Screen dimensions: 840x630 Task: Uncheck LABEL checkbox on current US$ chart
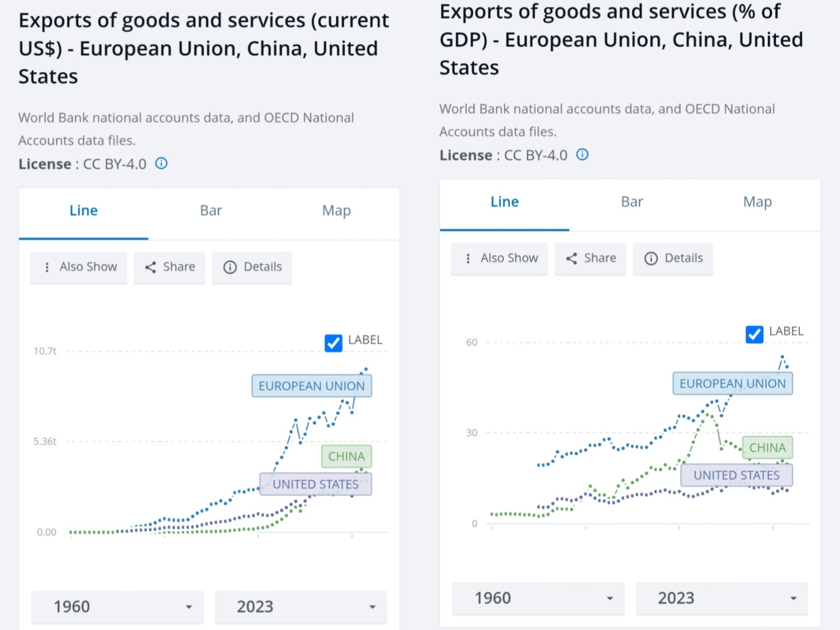tap(334, 343)
